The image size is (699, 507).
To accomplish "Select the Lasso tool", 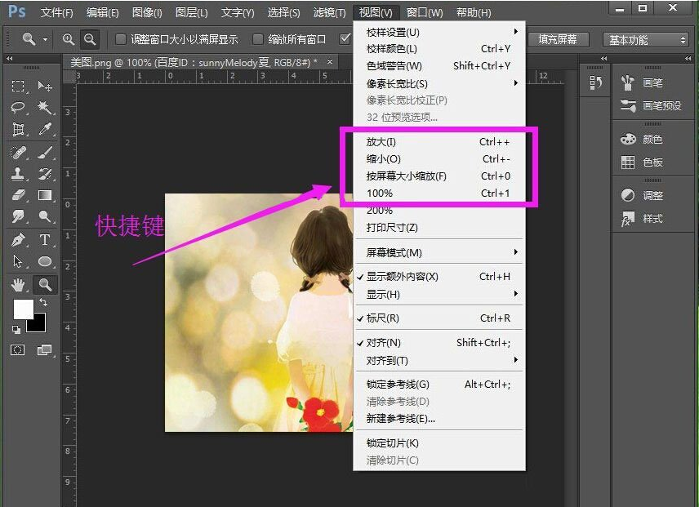I will [18, 108].
